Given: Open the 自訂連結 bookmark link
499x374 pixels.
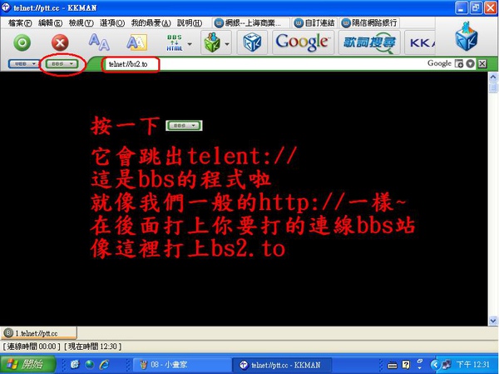Looking at the screenshot, I should [x=314, y=23].
